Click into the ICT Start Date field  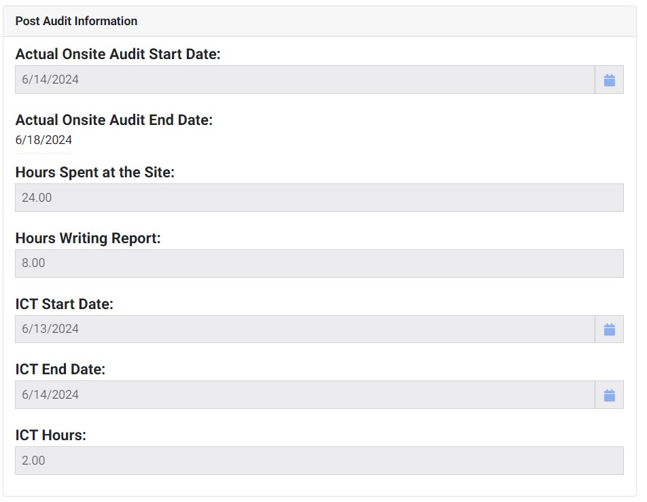coord(304,329)
